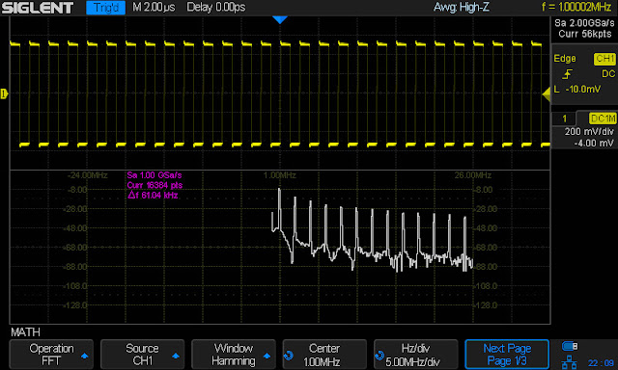Select the channel 1 tab
The width and height of the screenshot is (618, 370).
[x=564, y=119]
